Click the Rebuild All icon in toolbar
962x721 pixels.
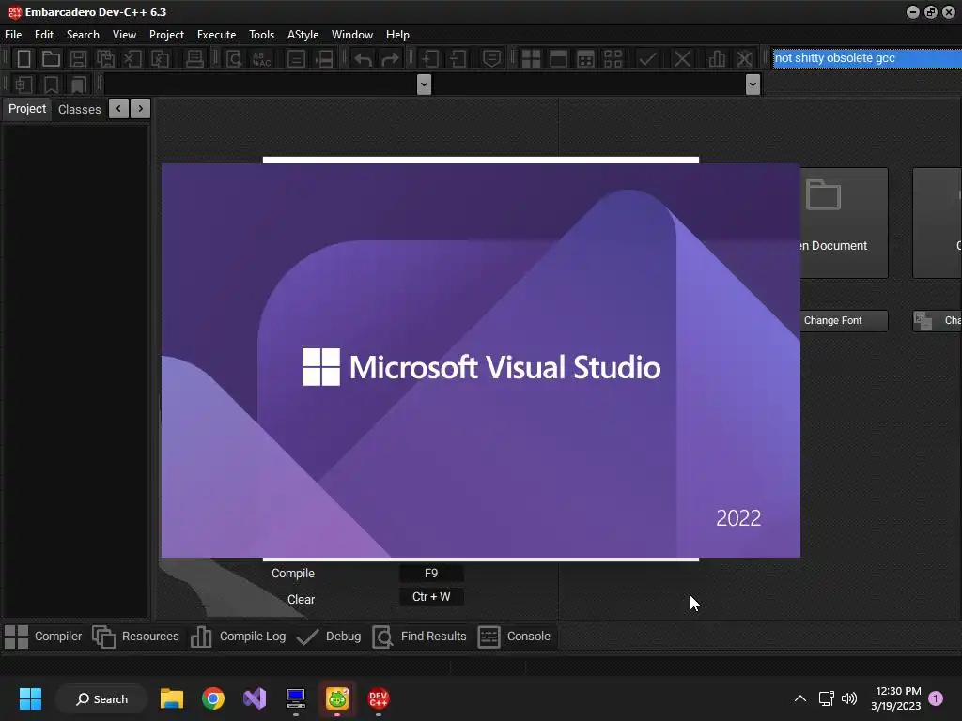pyautogui.click(x=613, y=59)
